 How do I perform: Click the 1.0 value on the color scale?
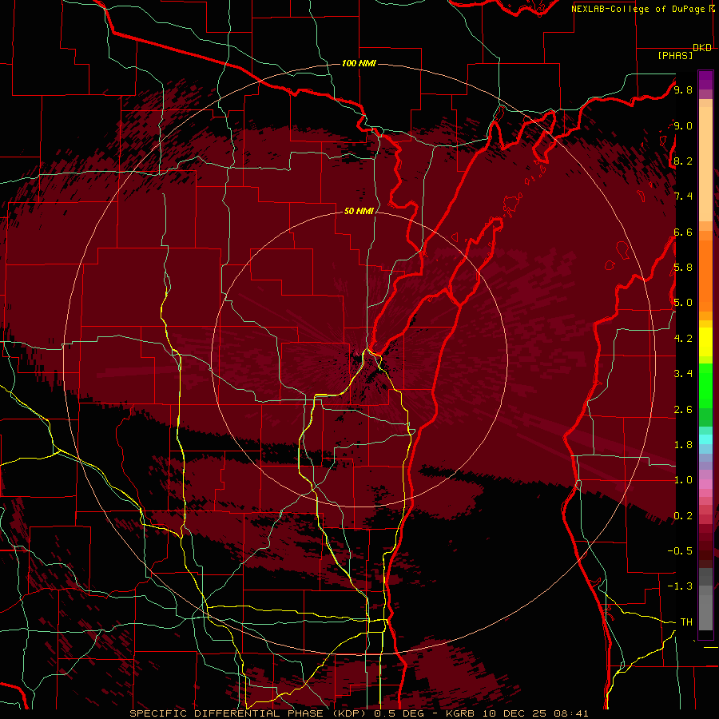coord(683,480)
